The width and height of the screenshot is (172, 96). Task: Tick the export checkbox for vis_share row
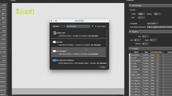coord(161,72)
